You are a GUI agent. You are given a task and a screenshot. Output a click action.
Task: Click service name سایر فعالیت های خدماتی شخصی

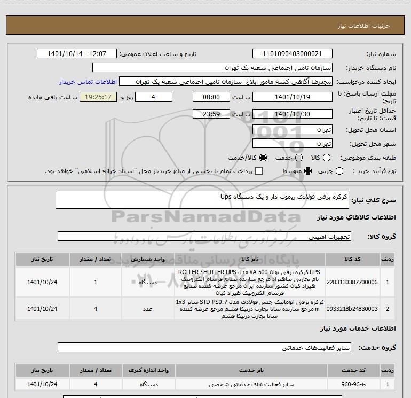click(251, 384)
